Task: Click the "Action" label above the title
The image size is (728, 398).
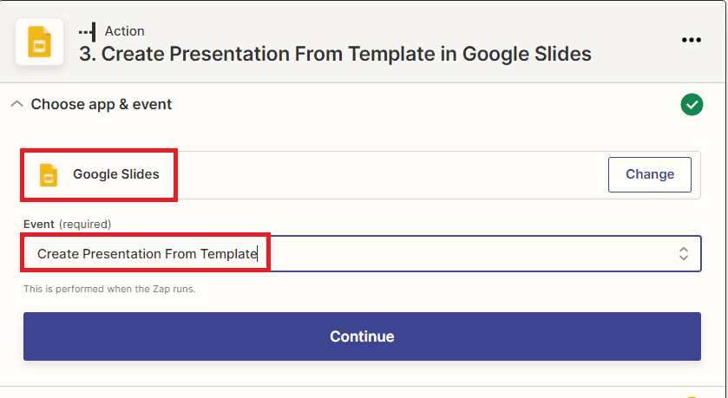Action: 125,31
